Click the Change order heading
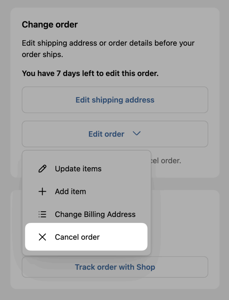229x300 pixels. coord(50,25)
